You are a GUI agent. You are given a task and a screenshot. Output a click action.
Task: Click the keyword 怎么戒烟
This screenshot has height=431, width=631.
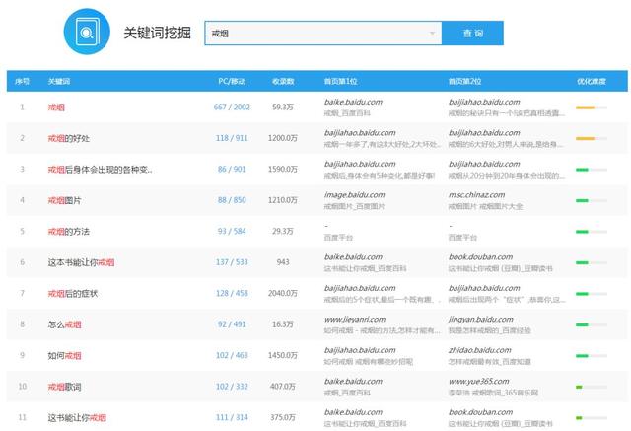click(62, 323)
